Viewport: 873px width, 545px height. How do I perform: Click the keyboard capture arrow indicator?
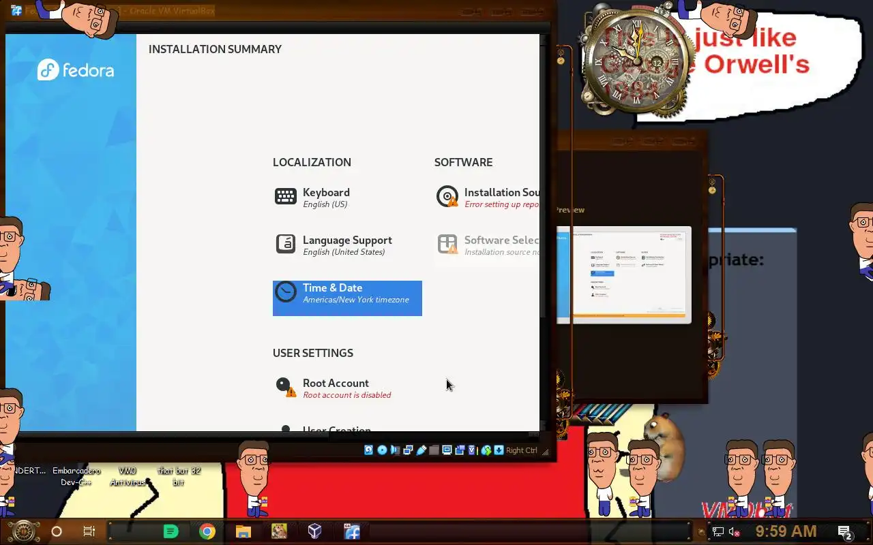click(499, 450)
